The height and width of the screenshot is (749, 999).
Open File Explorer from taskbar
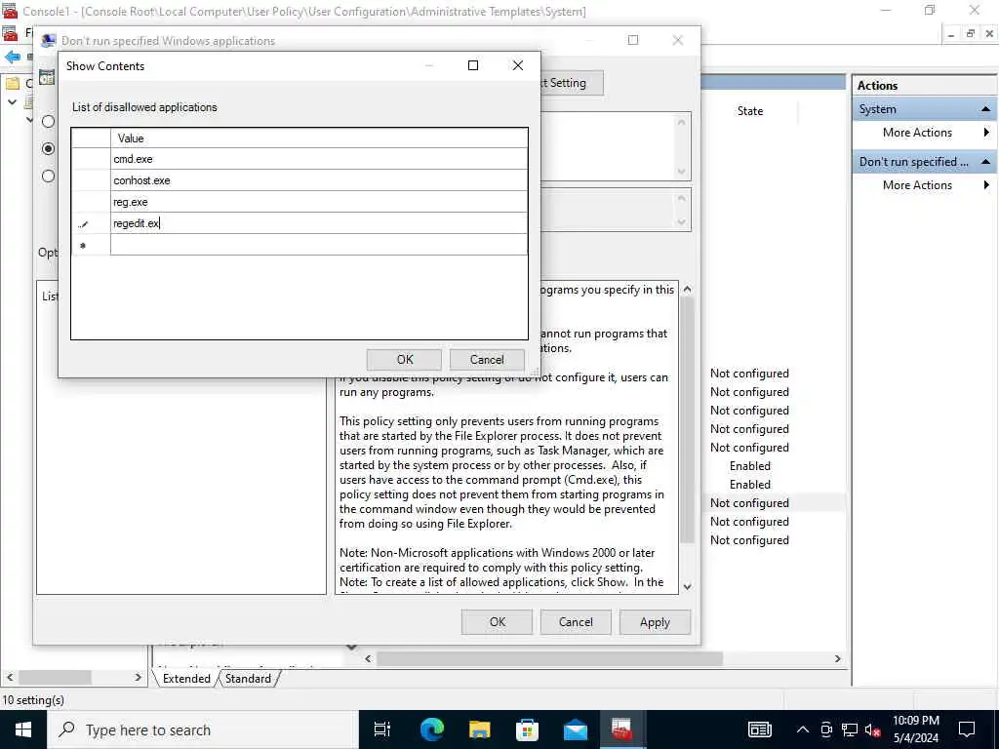(x=479, y=729)
